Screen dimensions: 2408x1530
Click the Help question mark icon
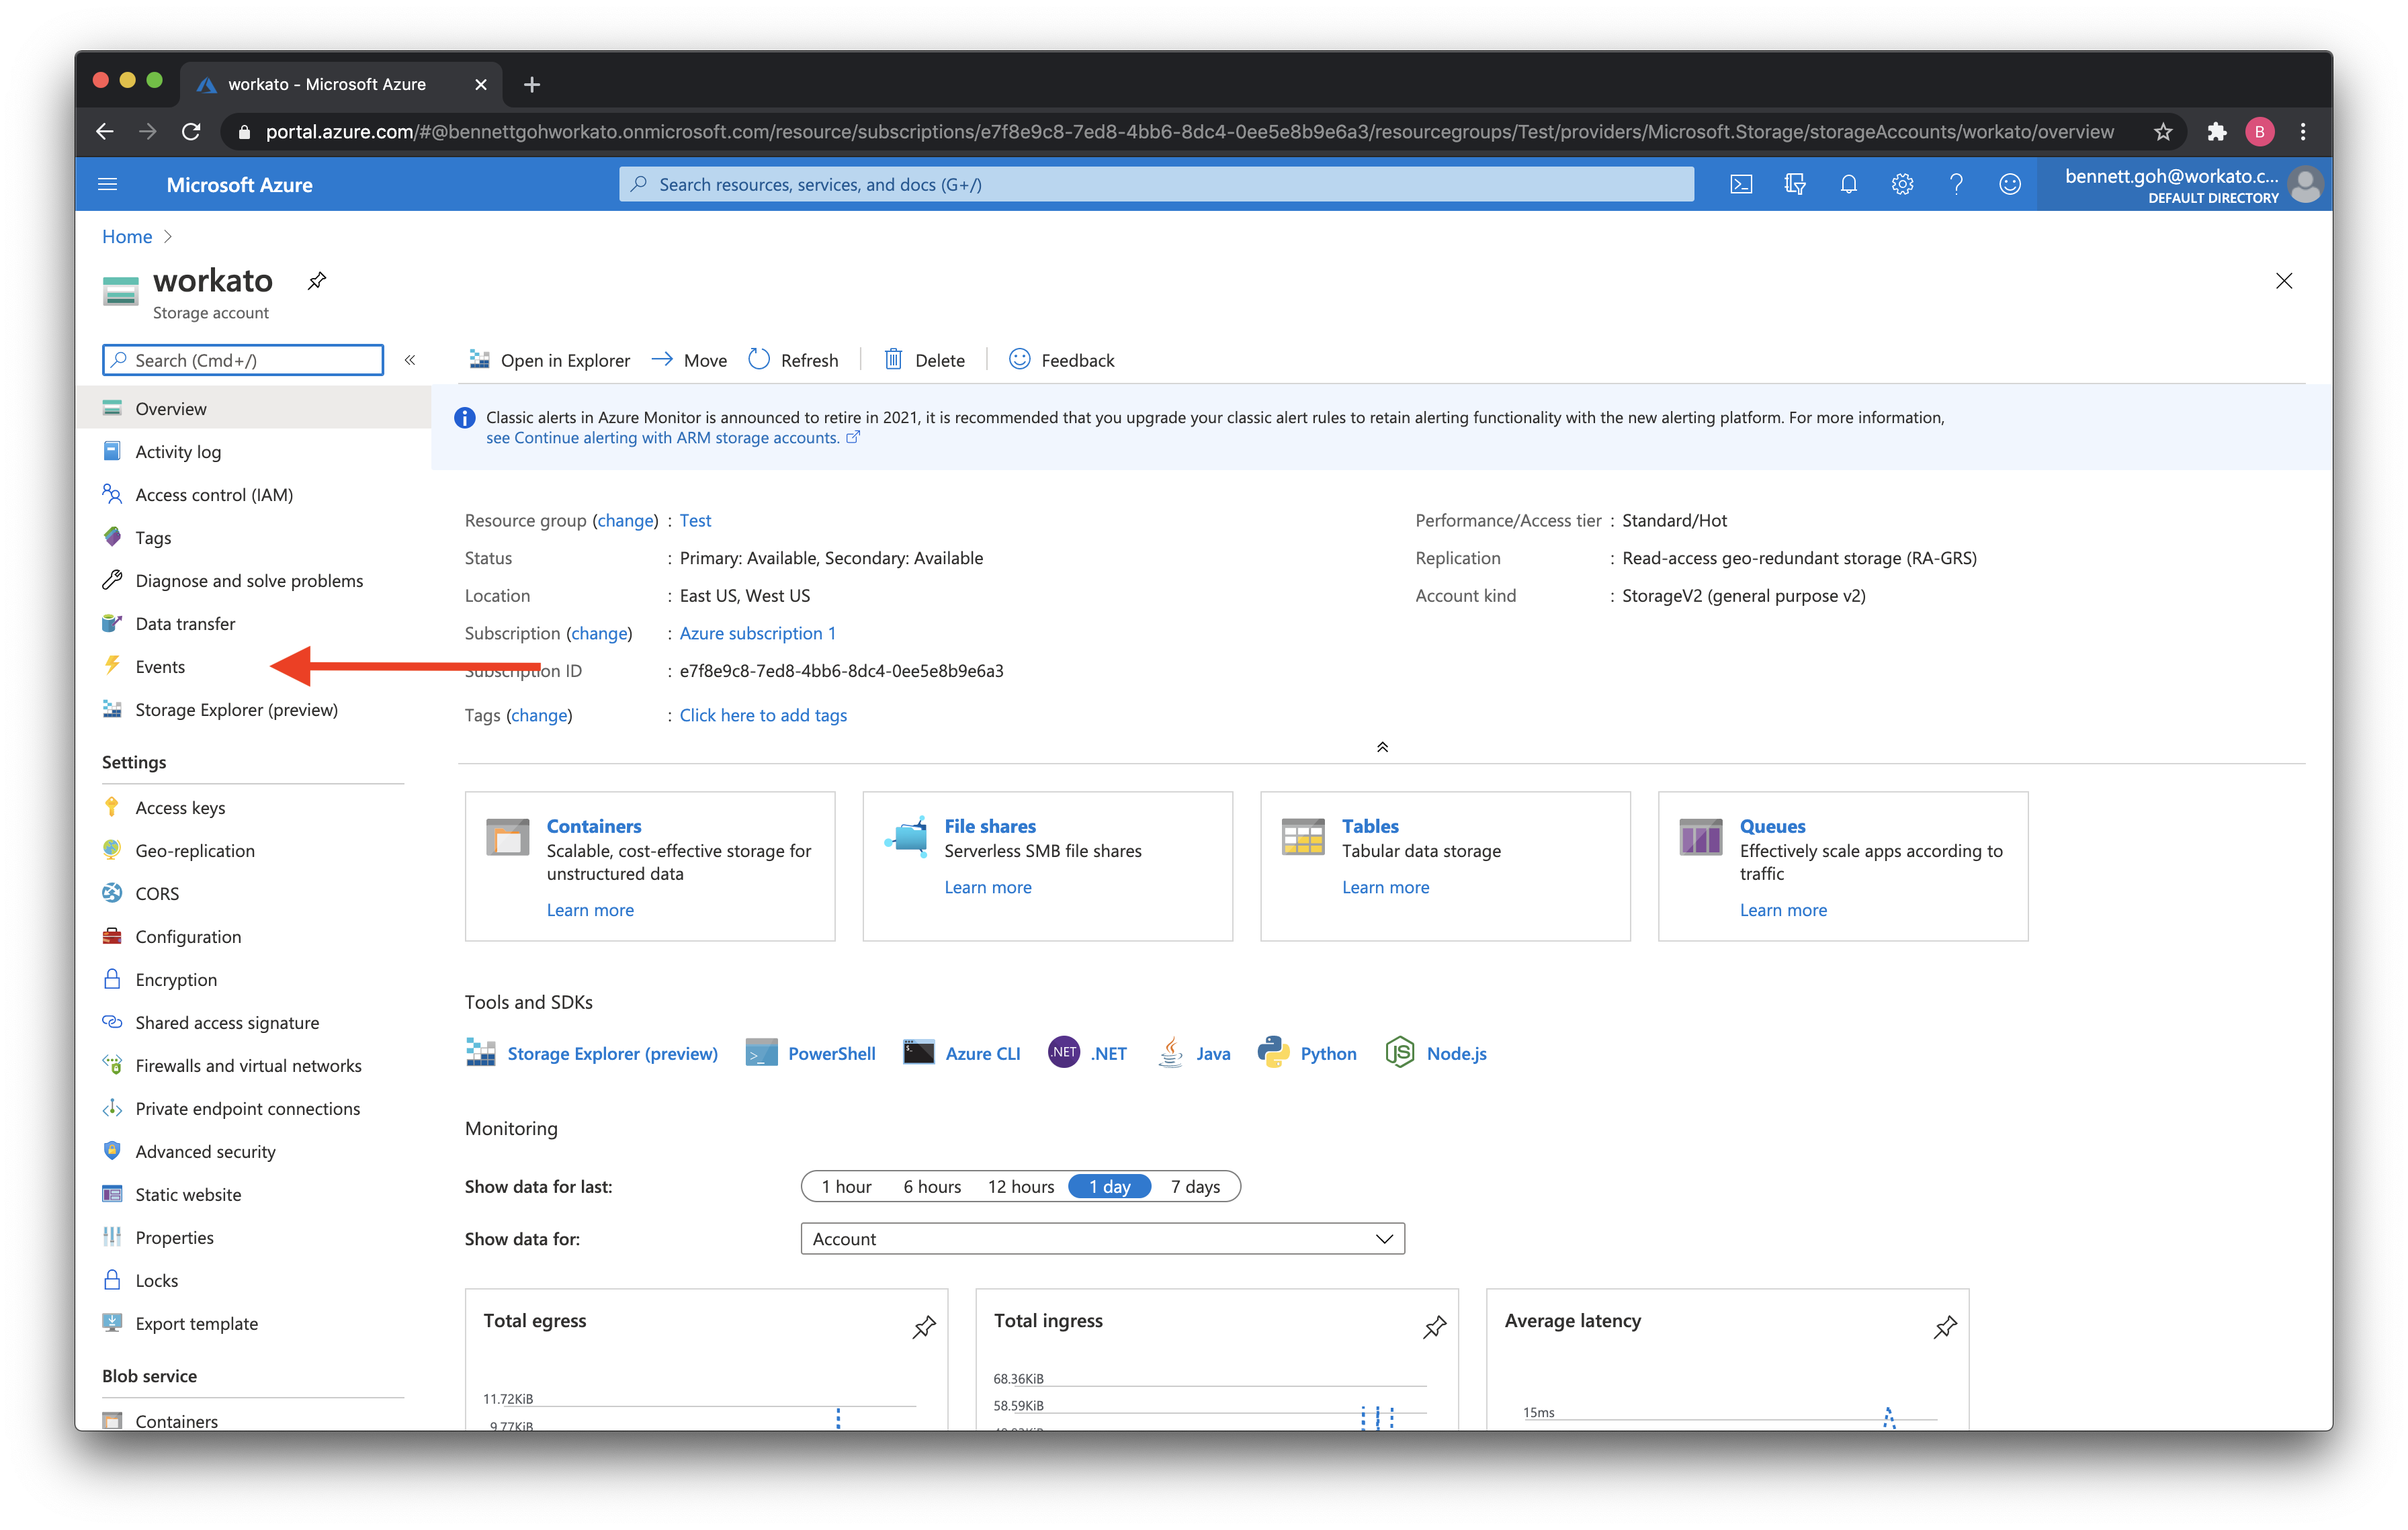(1956, 184)
